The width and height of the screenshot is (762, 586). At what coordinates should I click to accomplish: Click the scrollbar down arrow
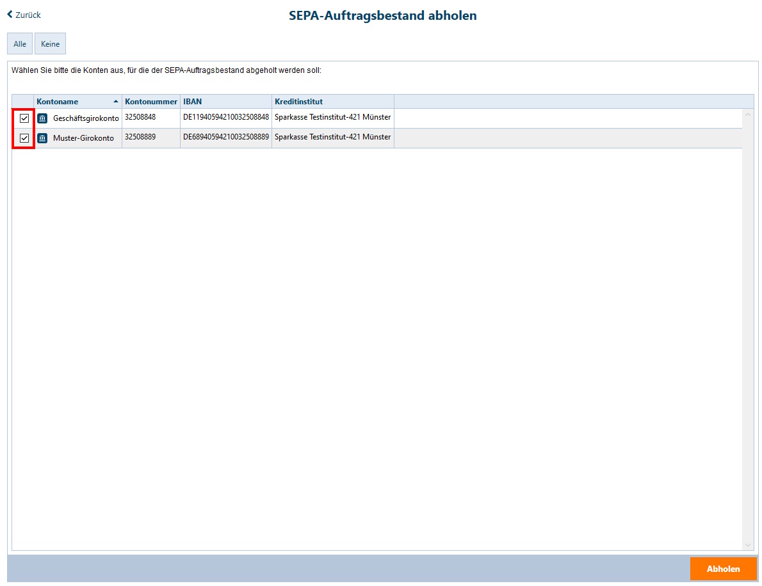[748, 544]
